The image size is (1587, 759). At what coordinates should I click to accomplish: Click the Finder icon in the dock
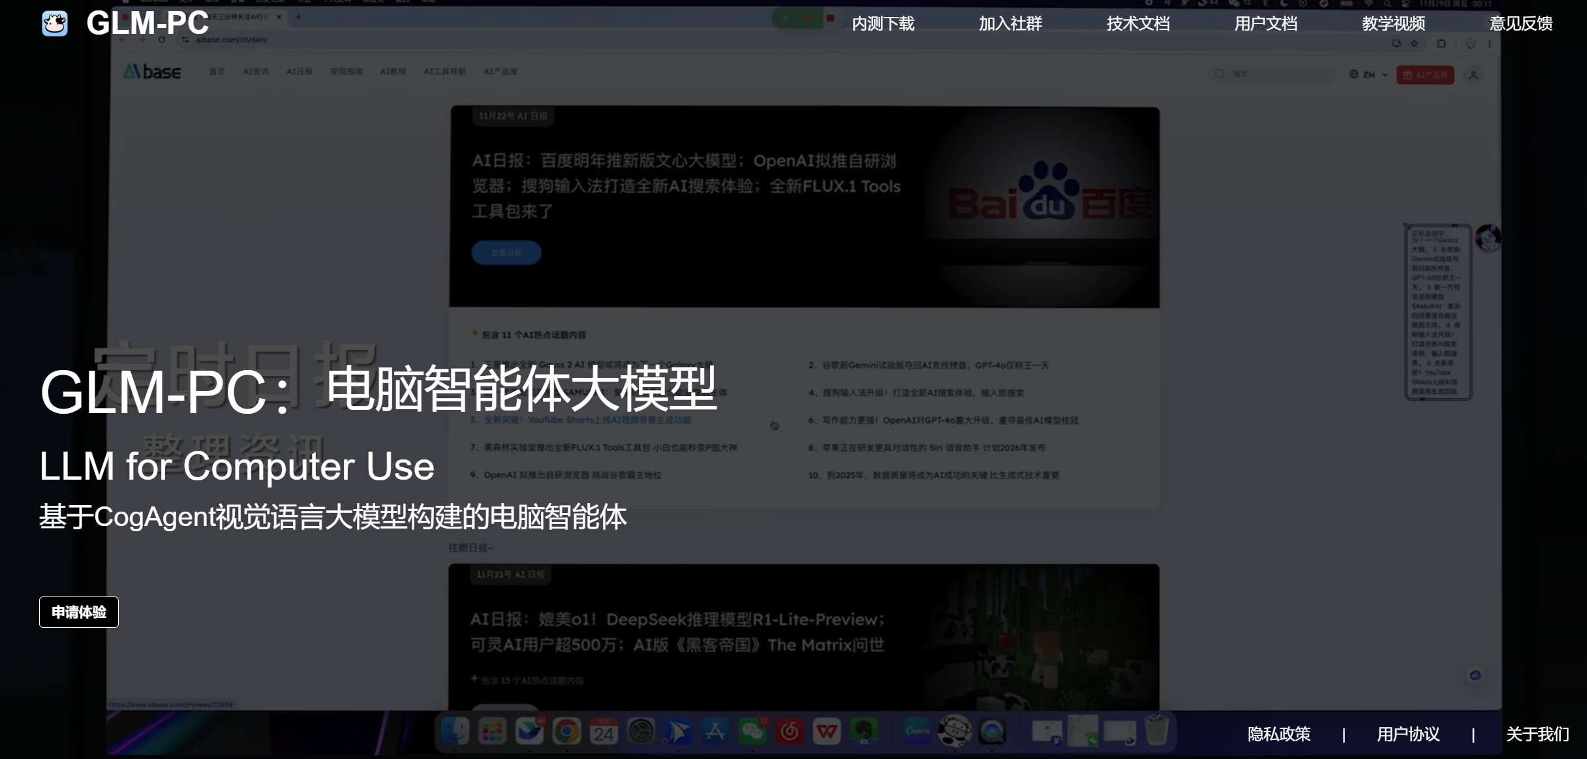click(455, 732)
